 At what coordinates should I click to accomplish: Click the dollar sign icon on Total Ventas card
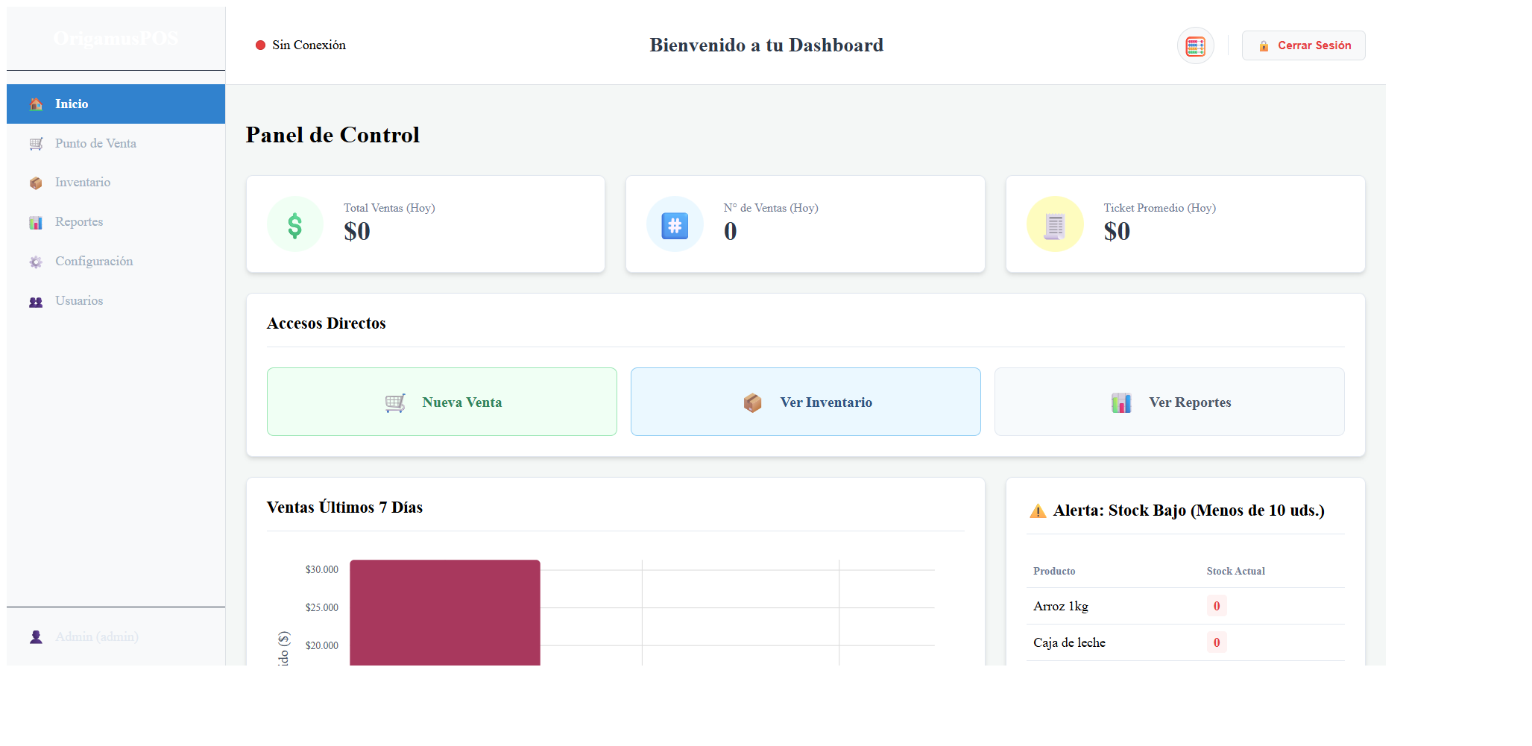pos(294,224)
